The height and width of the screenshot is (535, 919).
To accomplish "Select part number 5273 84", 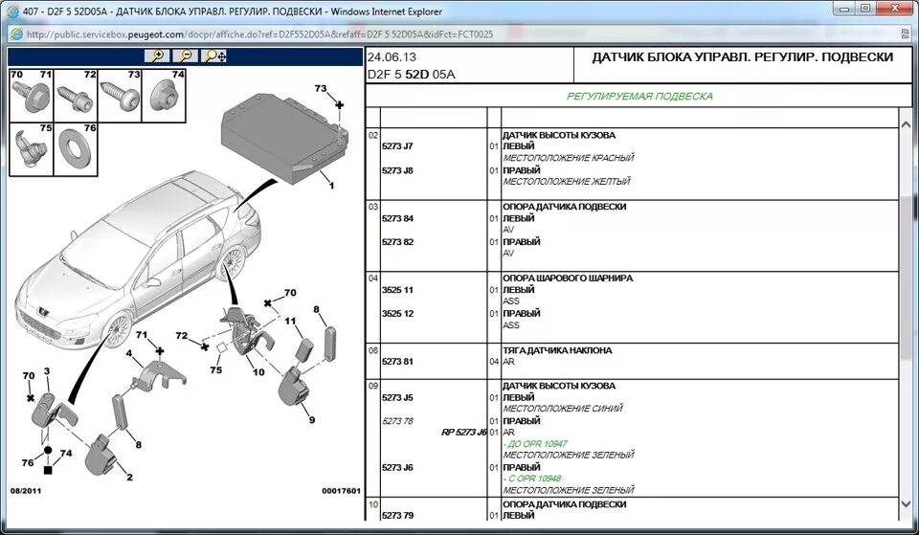I will (397, 218).
